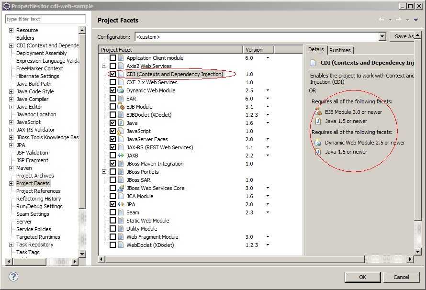Click the Save As button
Viewport: 426px width, 290px height.
[403, 36]
